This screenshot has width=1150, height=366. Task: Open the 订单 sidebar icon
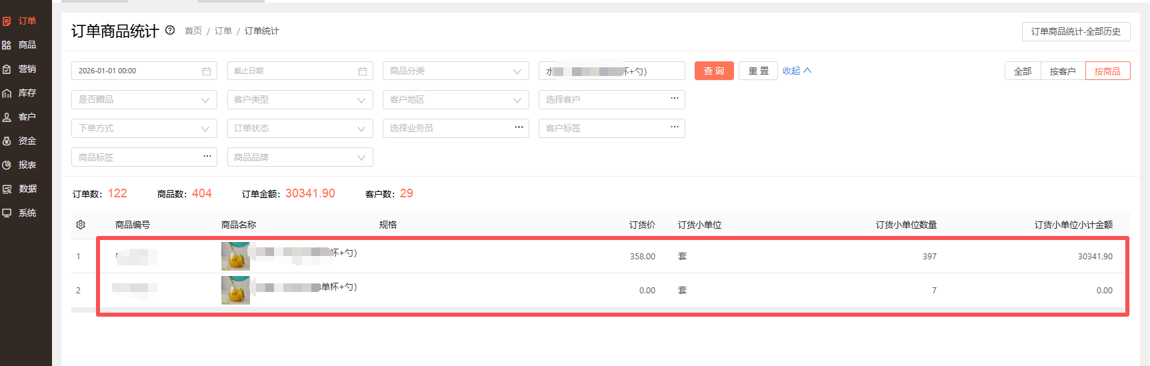7,21
